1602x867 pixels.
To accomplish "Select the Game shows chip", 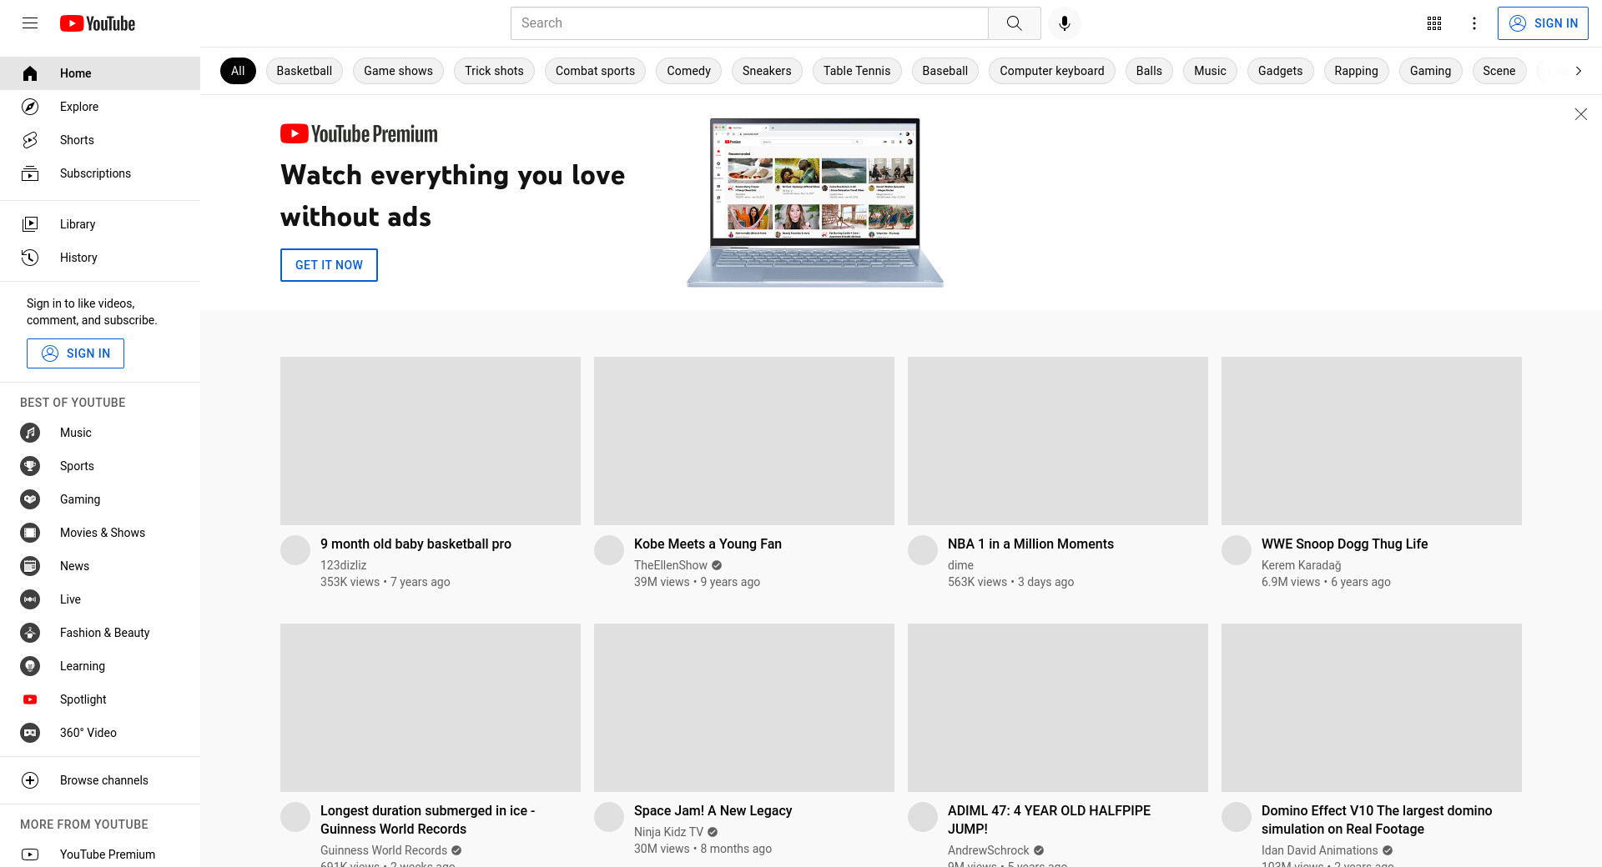I will [398, 71].
